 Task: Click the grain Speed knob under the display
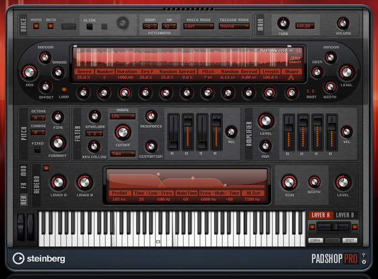tap(83, 93)
